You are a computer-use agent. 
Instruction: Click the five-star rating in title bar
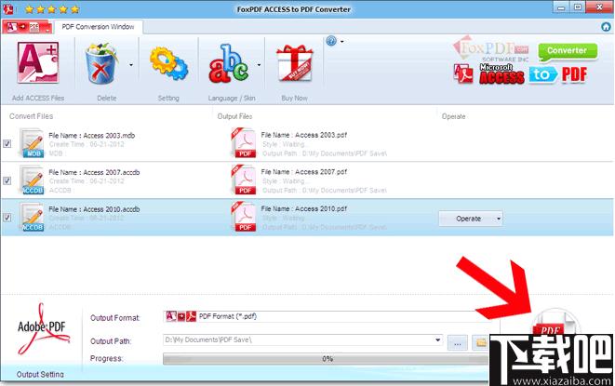(52, 8)
